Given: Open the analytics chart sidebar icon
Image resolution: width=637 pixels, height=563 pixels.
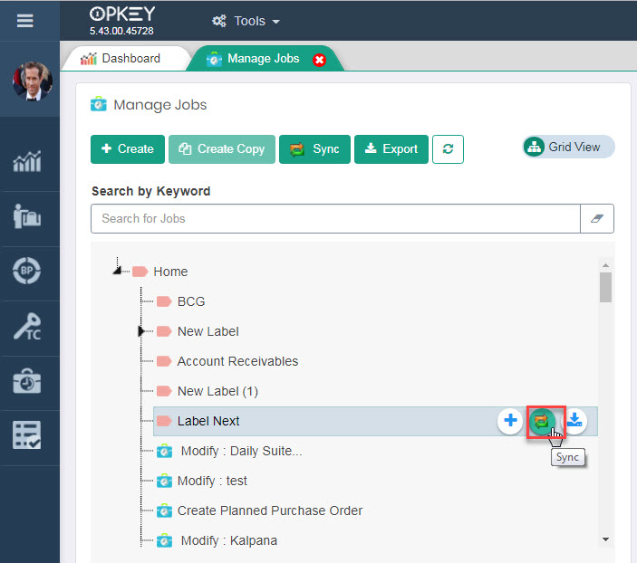Looking at the screenshot, I should click(28, 164).
